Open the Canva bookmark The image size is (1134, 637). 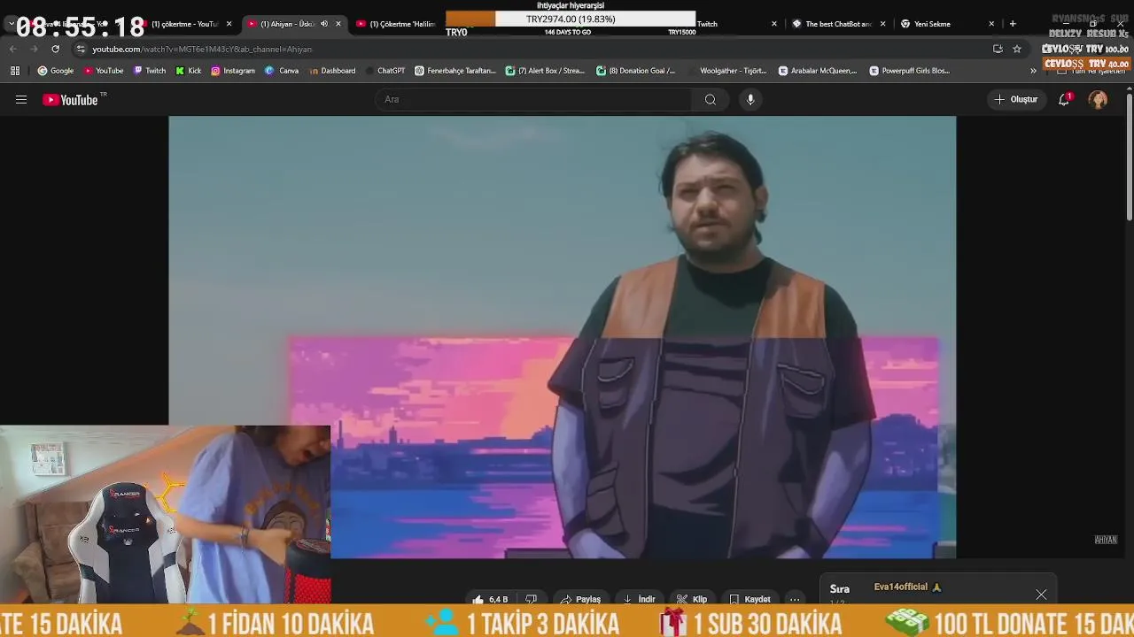pyautogui.click(x=283, y=71)
